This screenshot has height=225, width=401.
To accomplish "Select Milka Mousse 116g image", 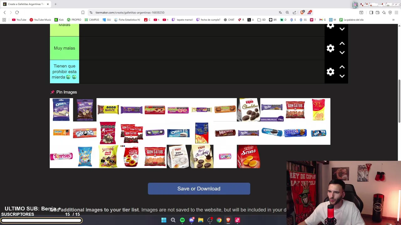I will point(272,110).
